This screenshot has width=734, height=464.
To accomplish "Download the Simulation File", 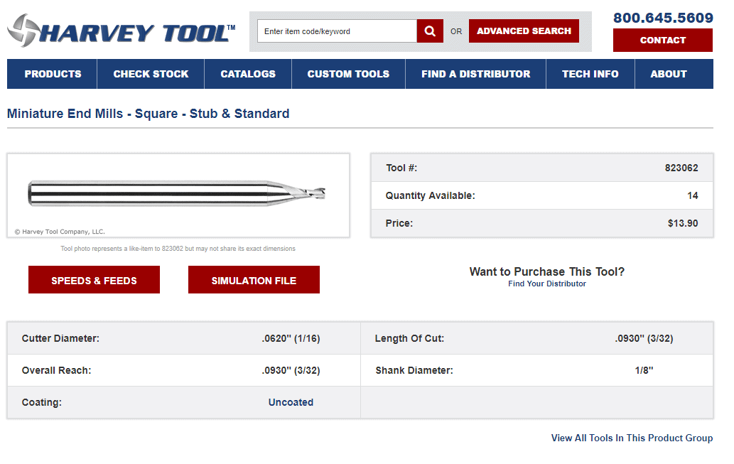I will 254,280.
